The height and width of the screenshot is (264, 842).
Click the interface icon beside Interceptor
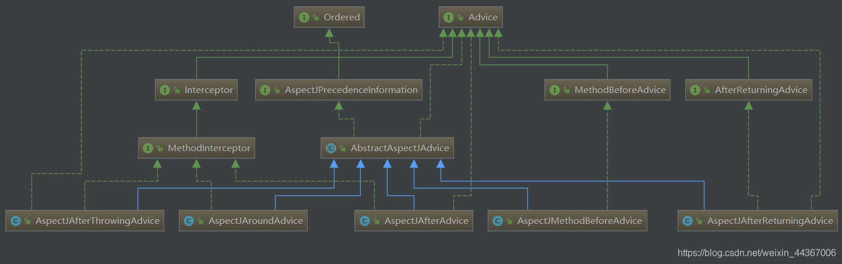click(x=165, y=90)
